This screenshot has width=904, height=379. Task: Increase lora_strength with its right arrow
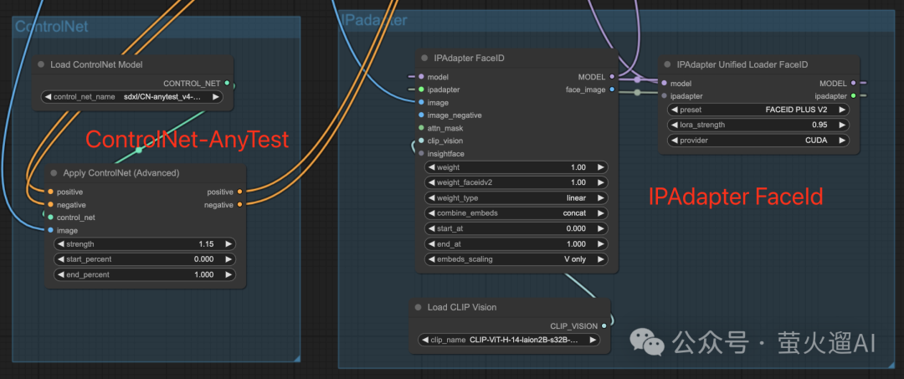(x=842, y=125)
